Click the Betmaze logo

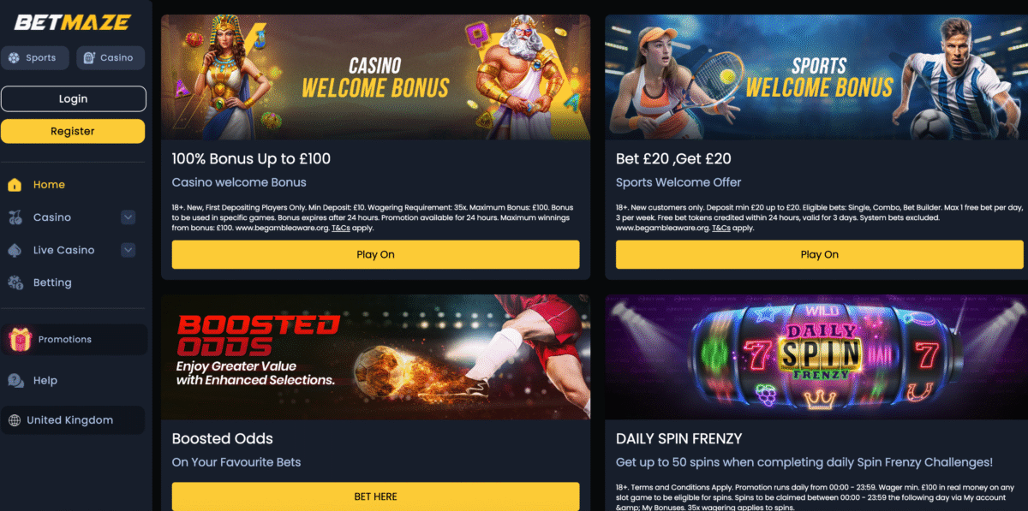(x=71, y=22)
